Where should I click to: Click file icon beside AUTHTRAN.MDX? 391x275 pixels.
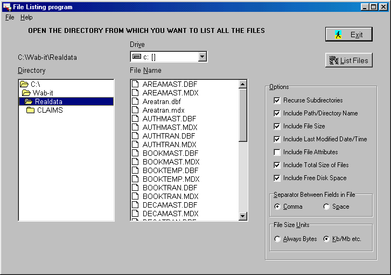[135, 145]
